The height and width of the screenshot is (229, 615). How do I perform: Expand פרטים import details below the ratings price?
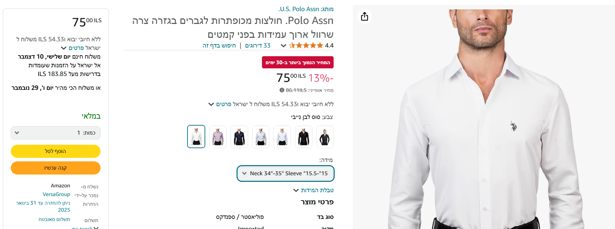coord(220,104)
